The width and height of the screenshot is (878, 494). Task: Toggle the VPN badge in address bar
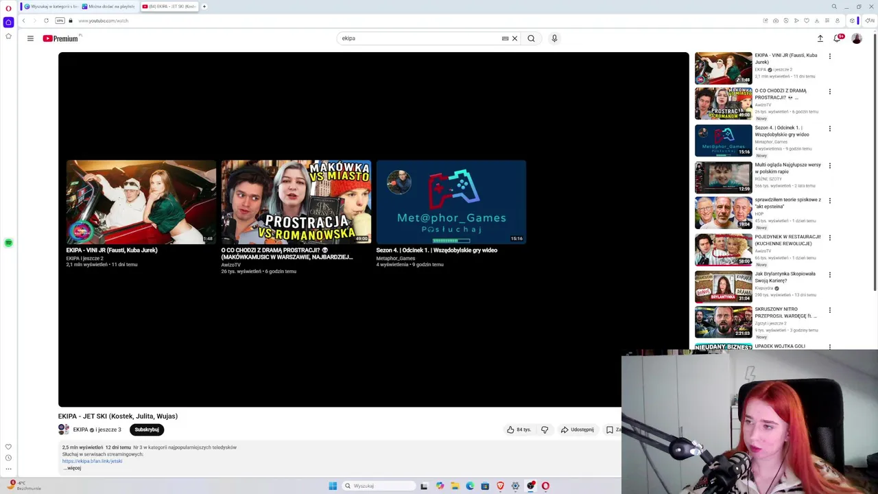(60, 21)
